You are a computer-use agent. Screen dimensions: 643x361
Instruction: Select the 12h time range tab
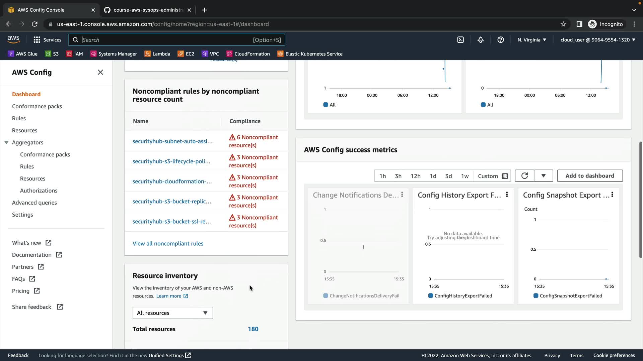click(x=415, y=176)
